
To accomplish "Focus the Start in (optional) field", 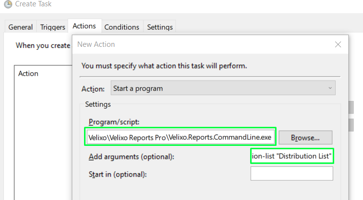I will click(292, 173).
